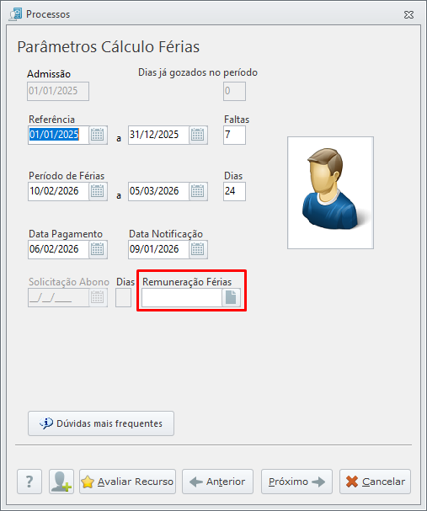Image resolution: width=427 pixels, height=511 pixels.
Task: Click the Data Pagamento 06/02/2026 field
Action: point(58,249)
